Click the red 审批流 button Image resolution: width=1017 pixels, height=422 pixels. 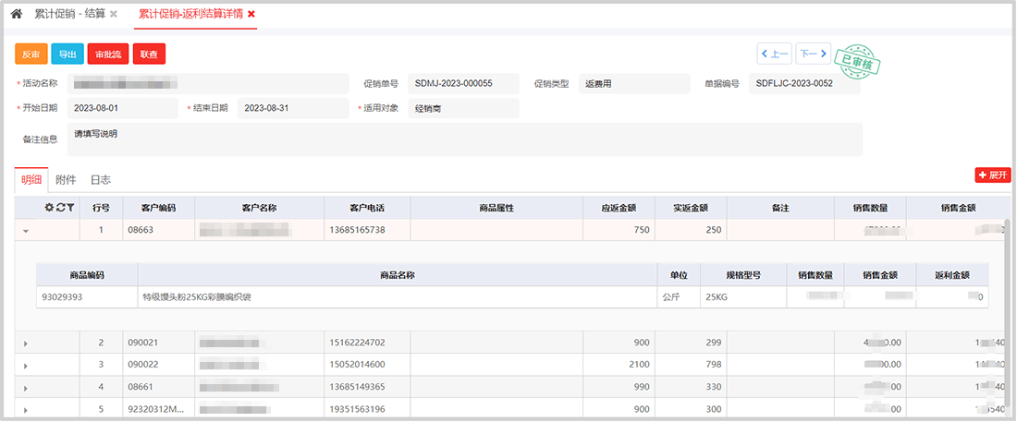107,54
